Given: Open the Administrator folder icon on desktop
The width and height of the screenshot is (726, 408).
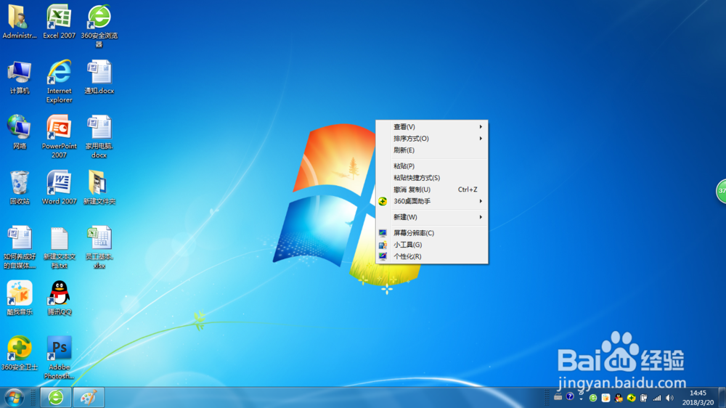Looking at the screenshot, I should (19, 22).
